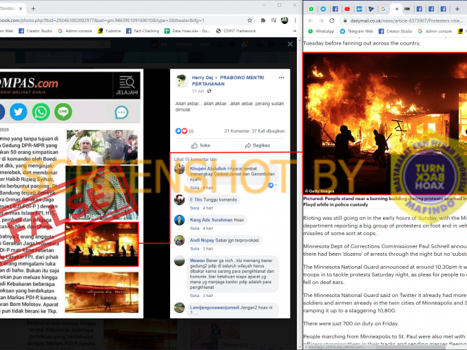Switch to Telegram tab in right window
Screen dimensions: 467x350
(x=323, y=9)
